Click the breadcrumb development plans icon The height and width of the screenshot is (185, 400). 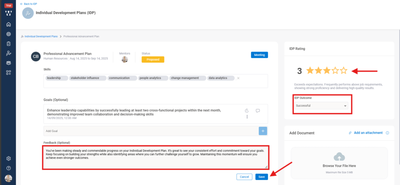pyautogui.click(x=22, y=36)
